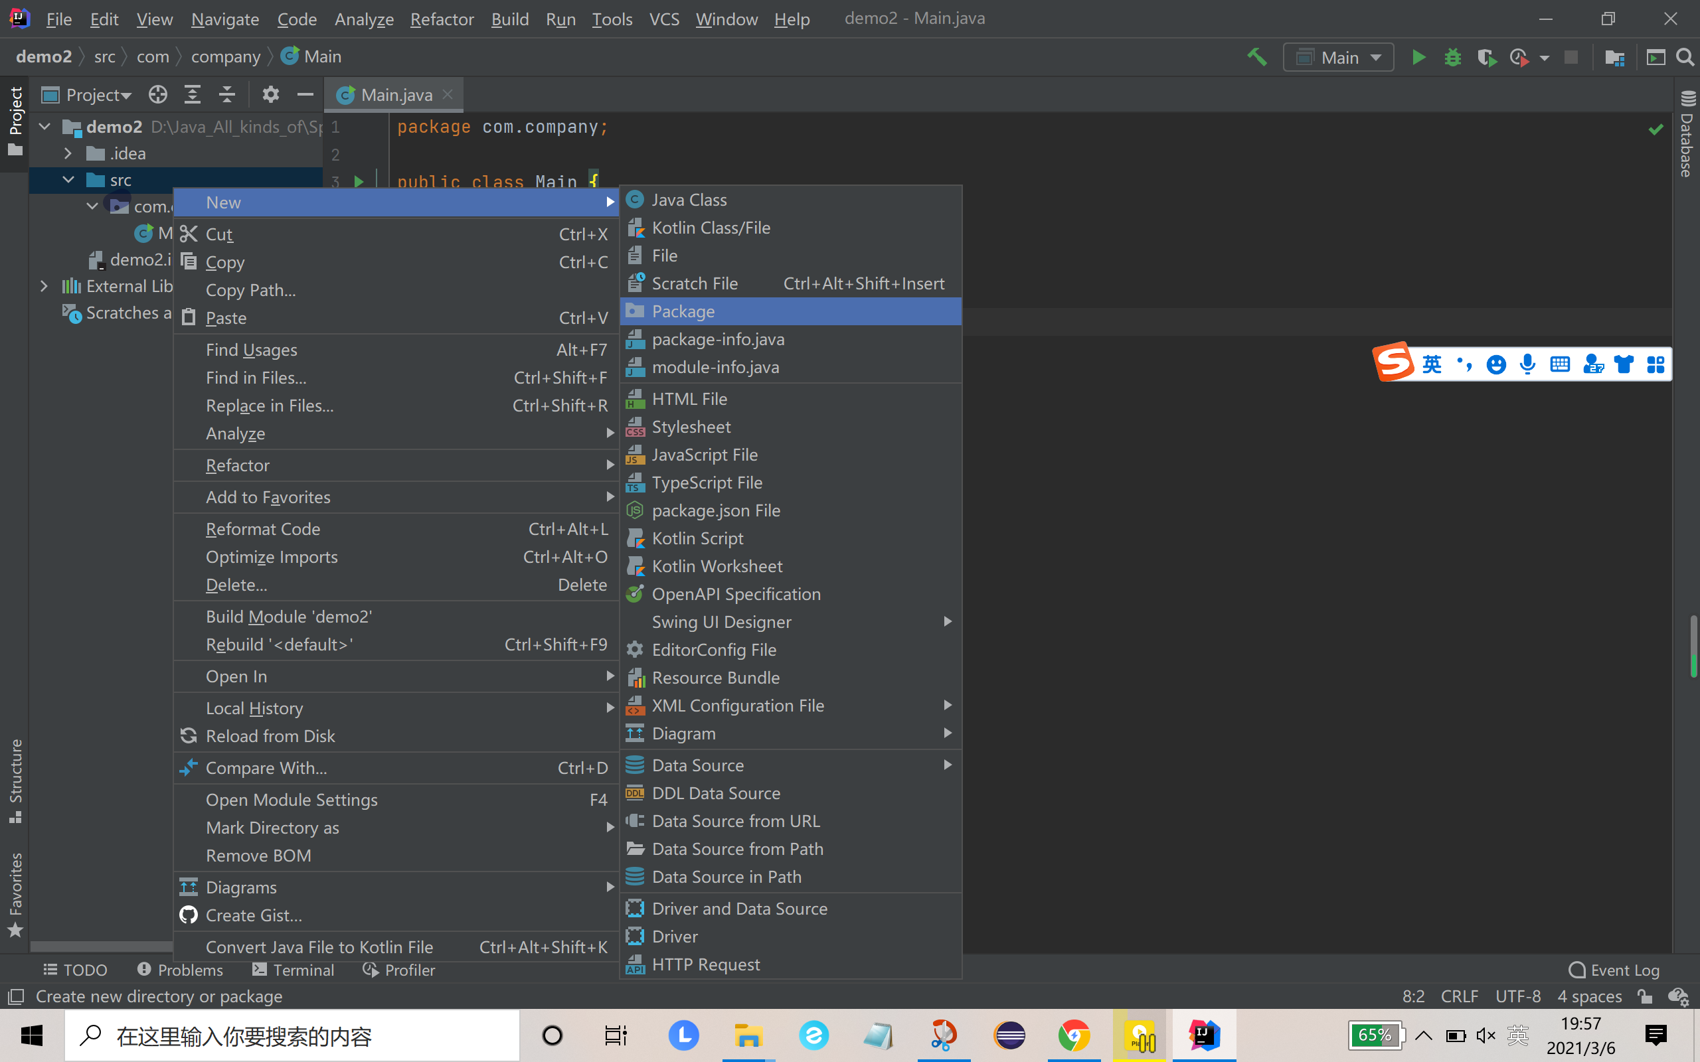1700x1062 pixels.
Task: Expand External Libraries tree node
Action: (x=44, y=286)
